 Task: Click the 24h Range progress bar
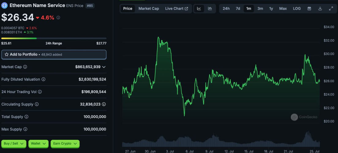pyautogui.click(x=54, y=38)
